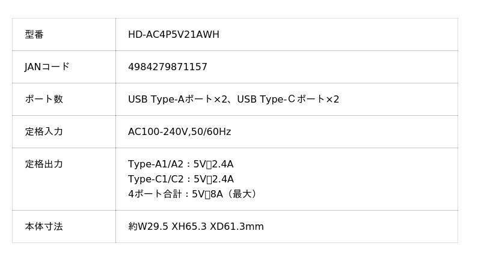Click the 本体寸法 row label

click(x=43, y=227)
